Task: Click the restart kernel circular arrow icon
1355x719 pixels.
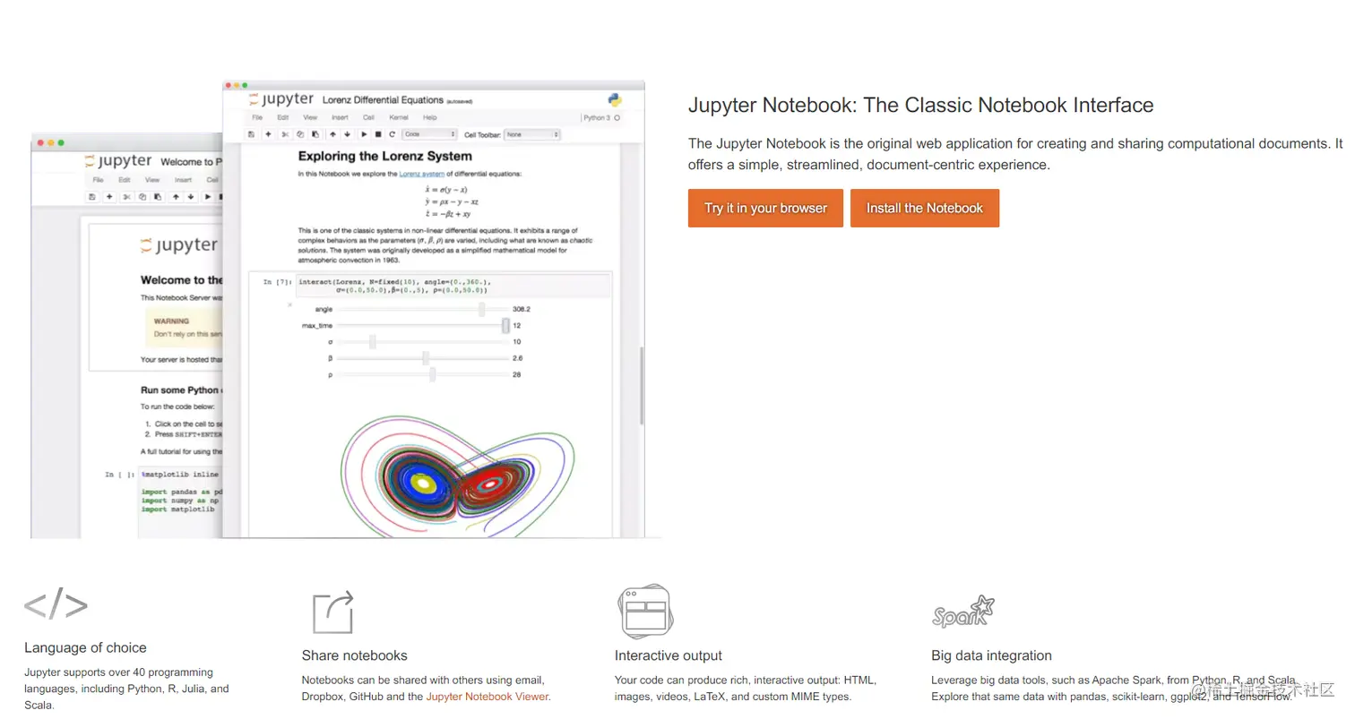Action: [393, 134]
